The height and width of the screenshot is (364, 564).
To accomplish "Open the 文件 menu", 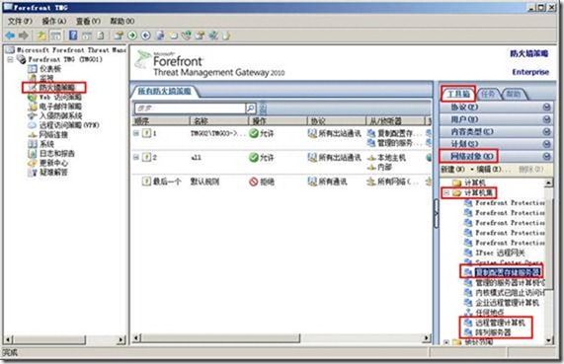I will pos(20,21).
